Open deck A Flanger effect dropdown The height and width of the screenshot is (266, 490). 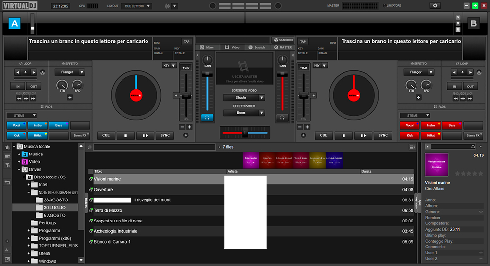[70, 72]
